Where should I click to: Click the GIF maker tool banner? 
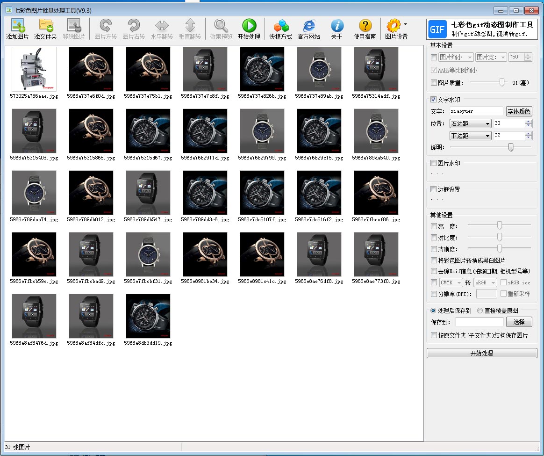482,29
